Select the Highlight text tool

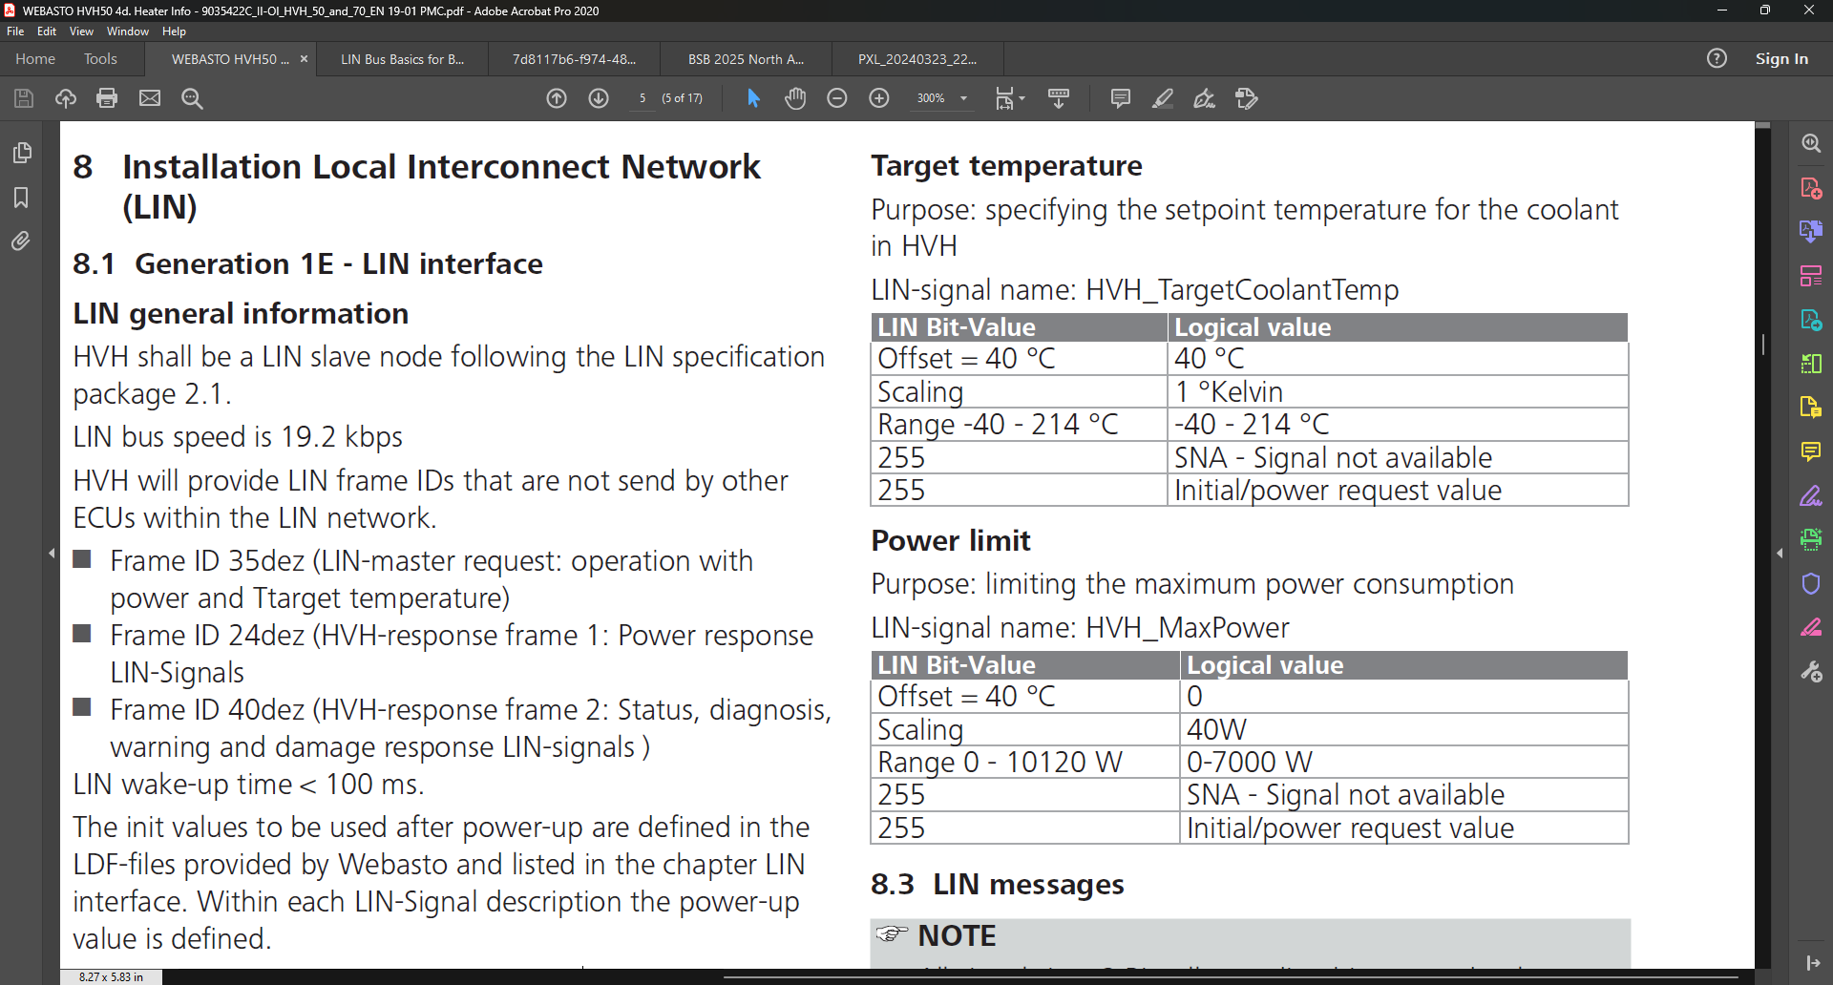[x=1162, y=98]
